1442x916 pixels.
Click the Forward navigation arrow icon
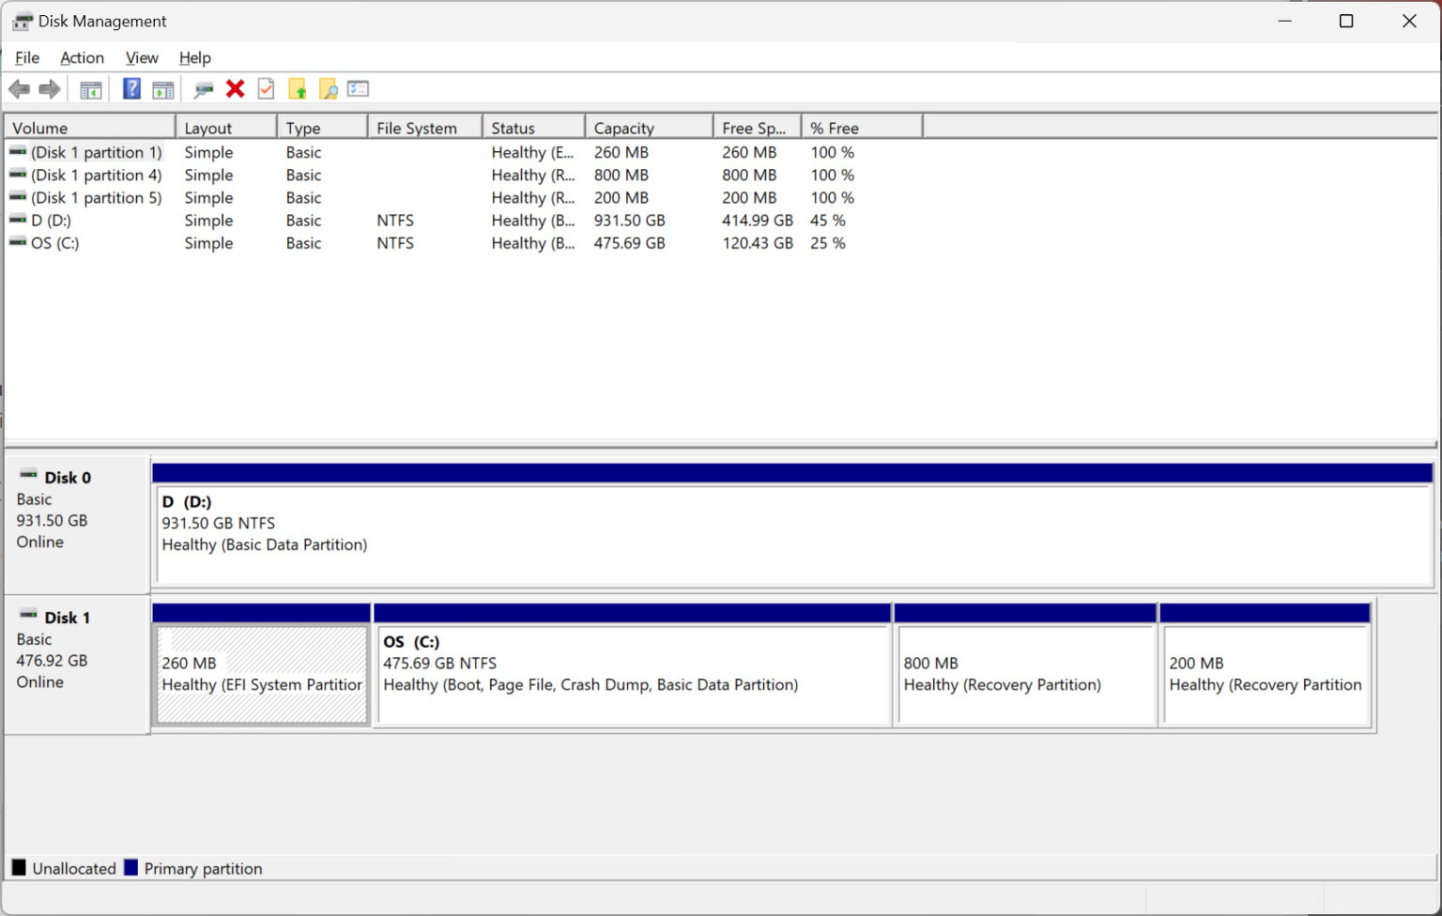point(50,88)
